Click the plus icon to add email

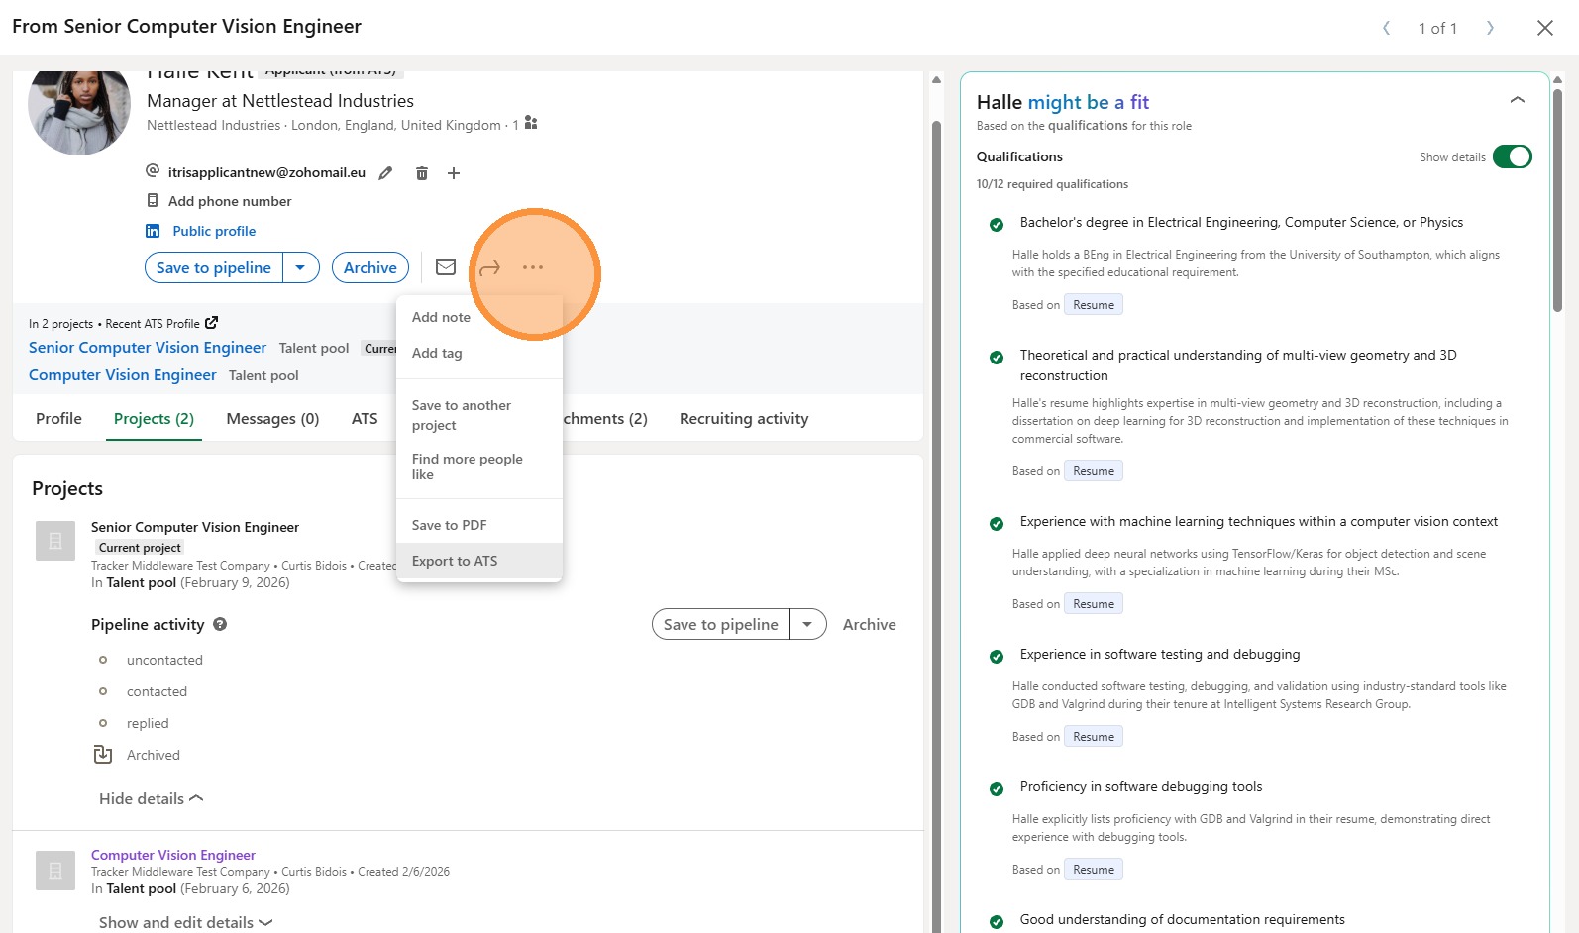(x=454, y=173)
